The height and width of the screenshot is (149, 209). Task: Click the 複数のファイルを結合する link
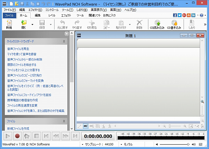coord(22,65)
